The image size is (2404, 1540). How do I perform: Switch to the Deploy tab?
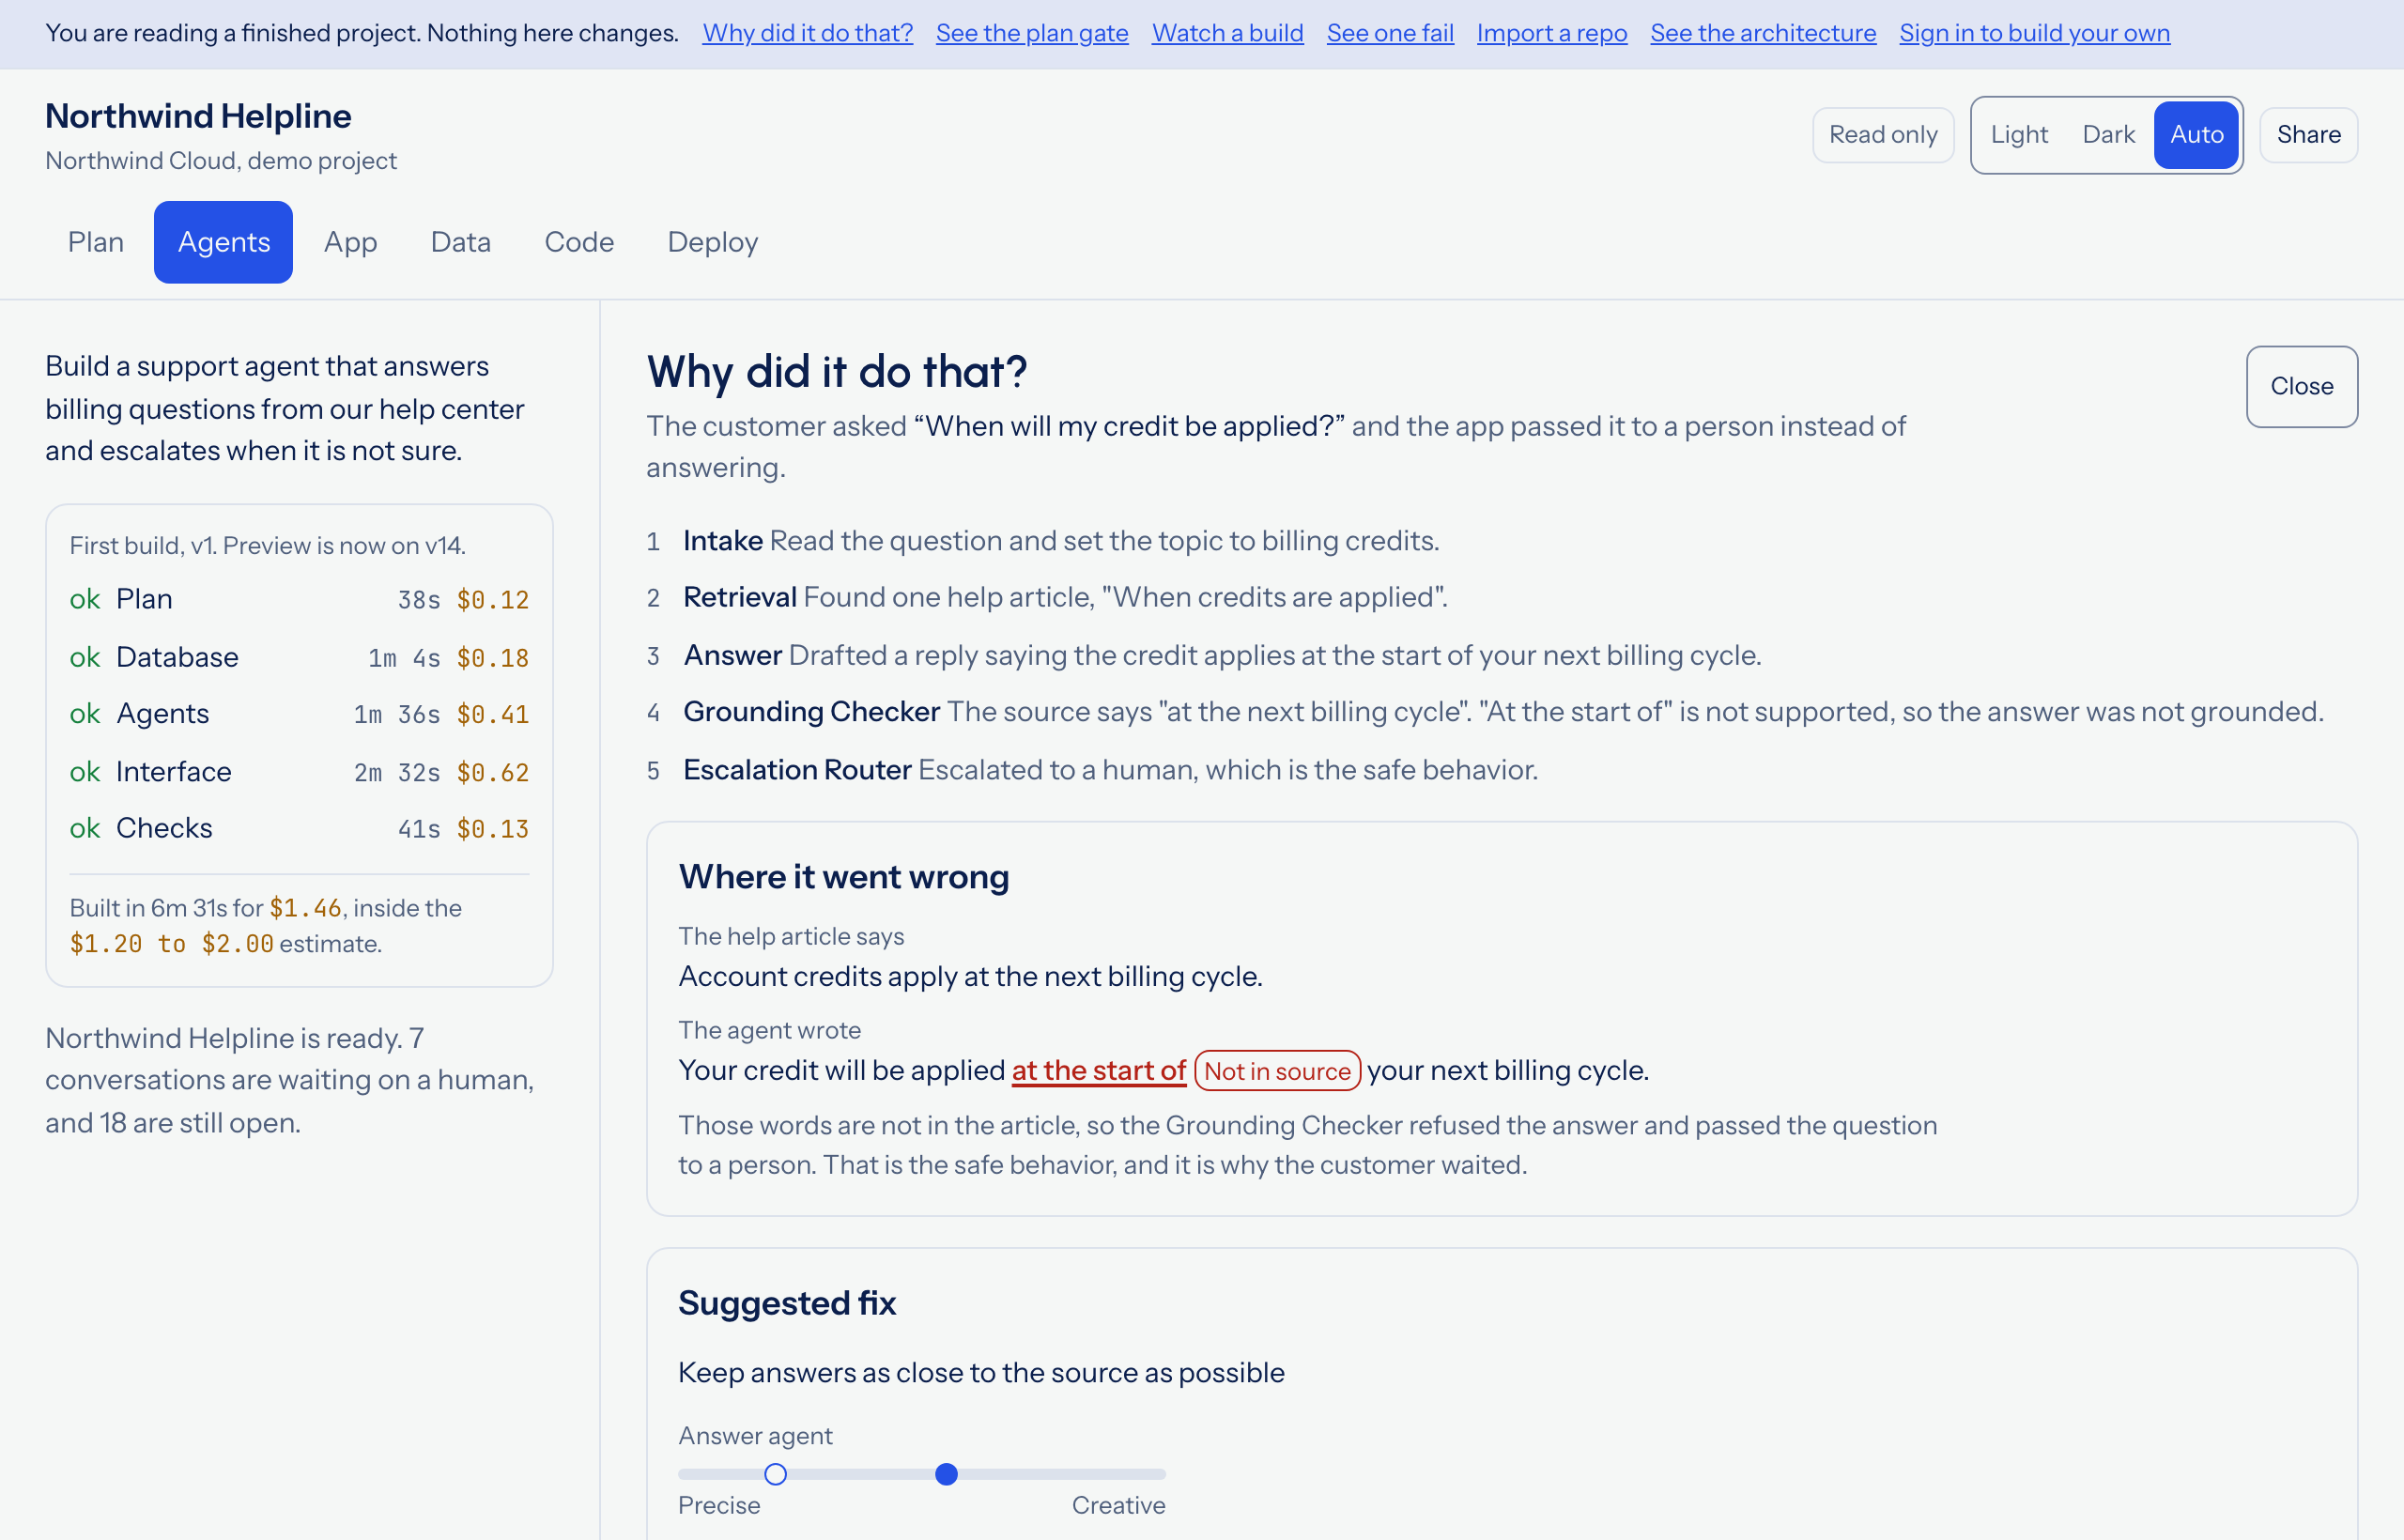712,242
